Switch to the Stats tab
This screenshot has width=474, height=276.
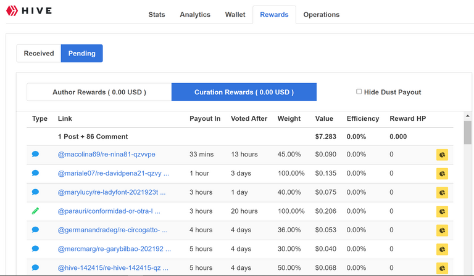pos(157,15)
